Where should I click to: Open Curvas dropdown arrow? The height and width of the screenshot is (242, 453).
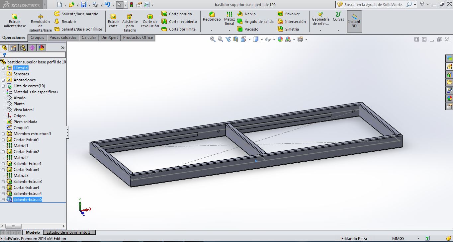tap(338, 30)
